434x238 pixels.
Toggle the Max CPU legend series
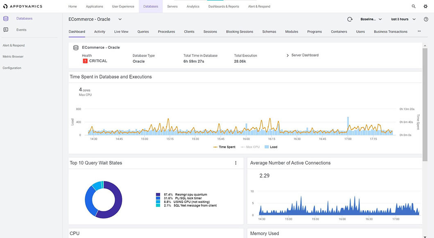click(250, 147)
